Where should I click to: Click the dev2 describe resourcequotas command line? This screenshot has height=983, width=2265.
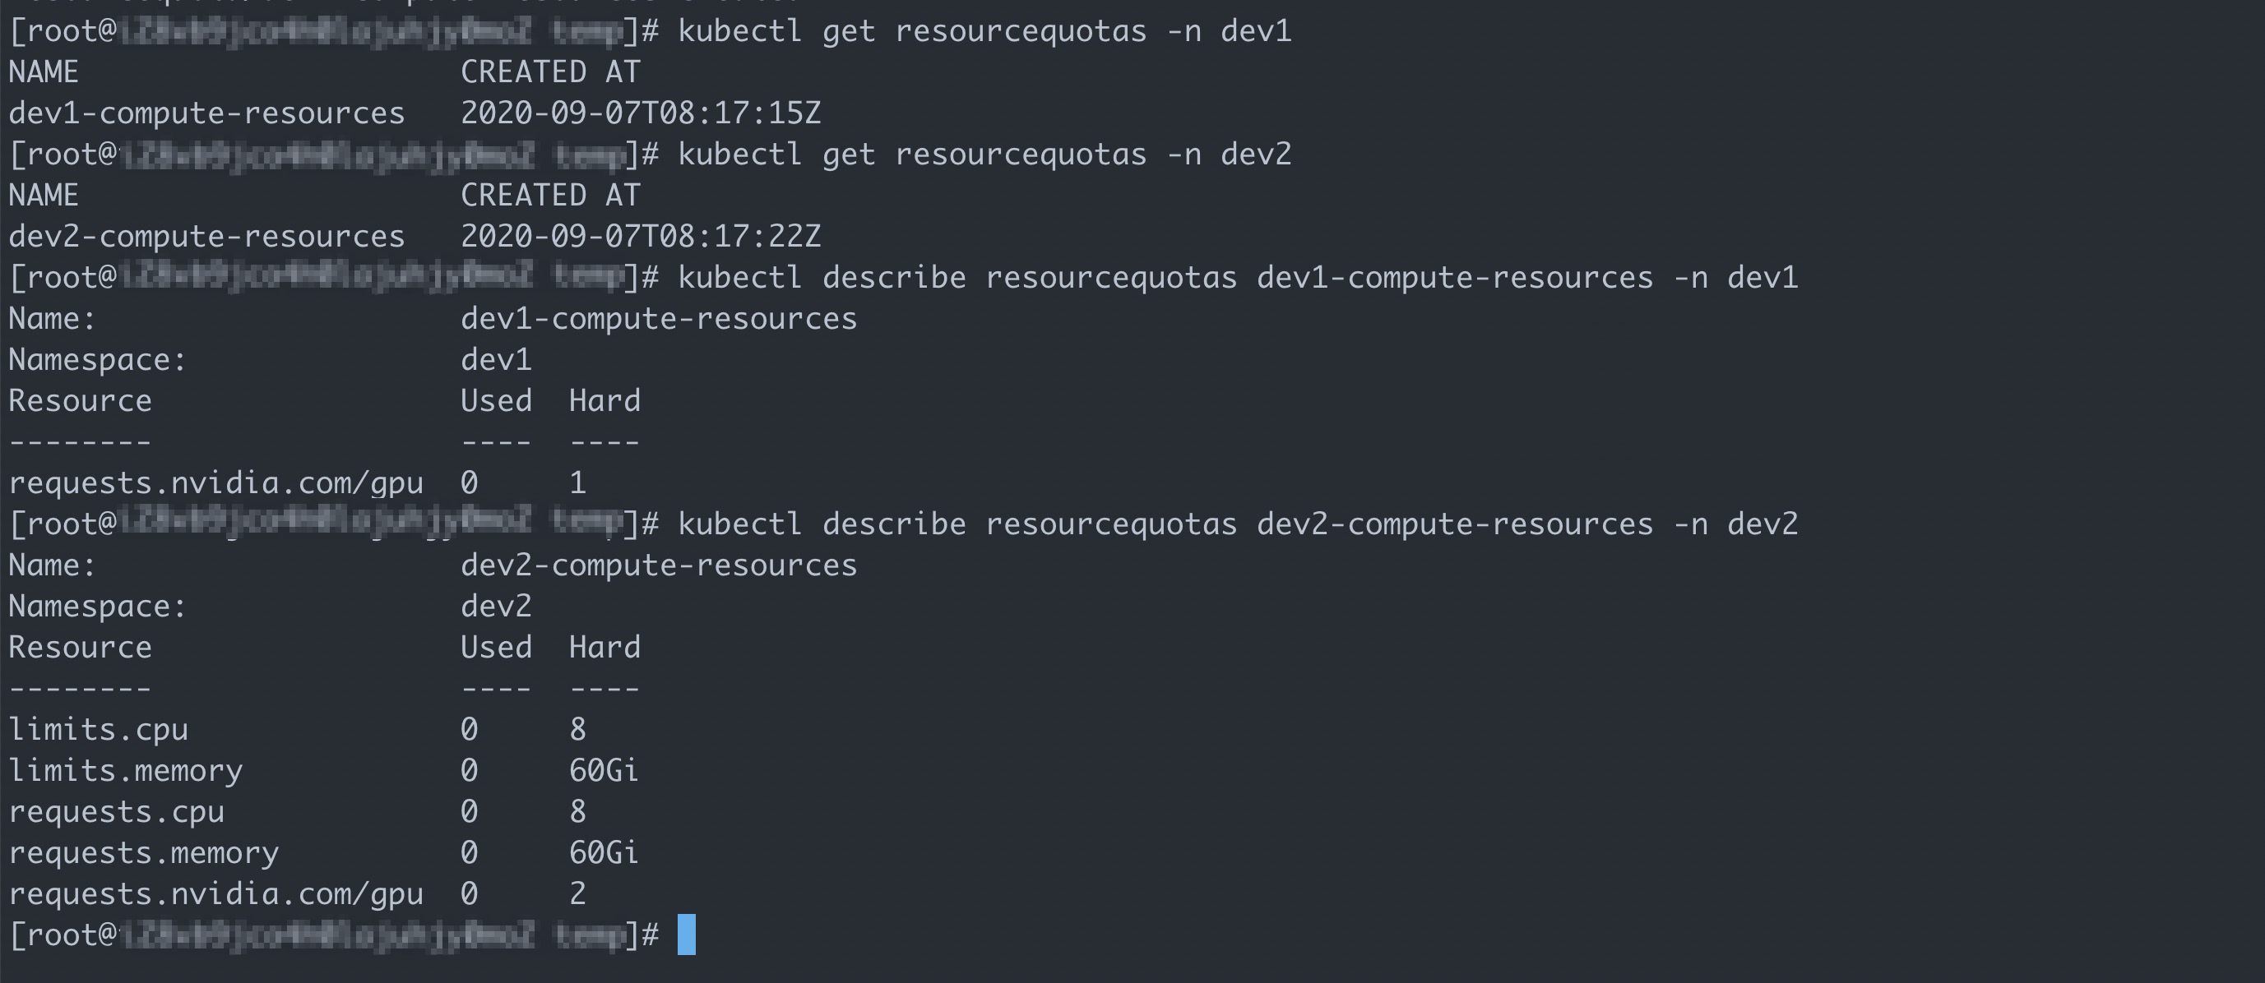point(1238,524)
